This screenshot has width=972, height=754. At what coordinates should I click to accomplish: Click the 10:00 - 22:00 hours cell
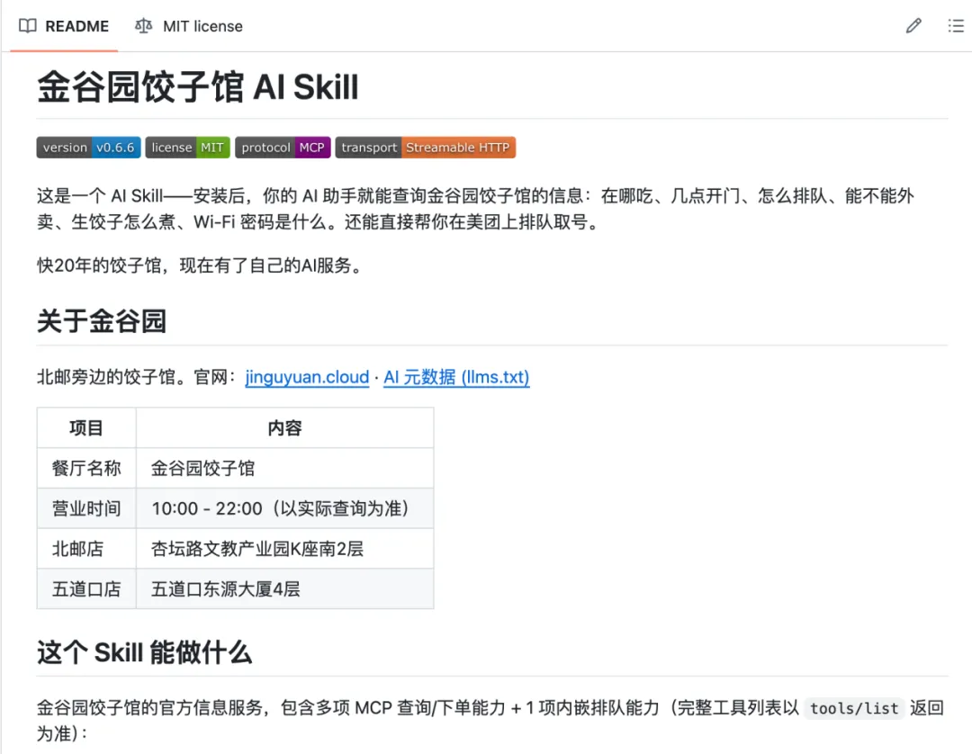point(284,508)
